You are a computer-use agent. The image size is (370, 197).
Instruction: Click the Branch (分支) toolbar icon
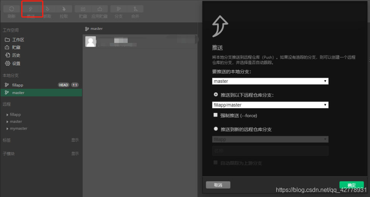(x=118, y=9)
